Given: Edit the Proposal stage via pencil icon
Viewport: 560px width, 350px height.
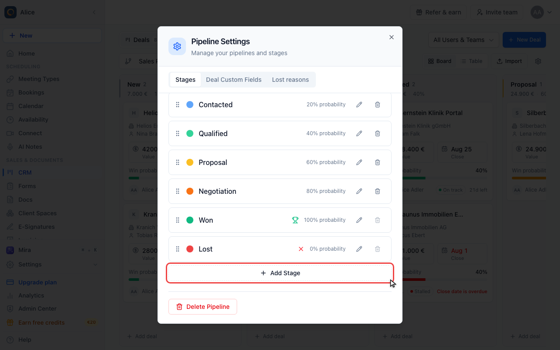Looking at the screenshot, I should coord(359,162).
